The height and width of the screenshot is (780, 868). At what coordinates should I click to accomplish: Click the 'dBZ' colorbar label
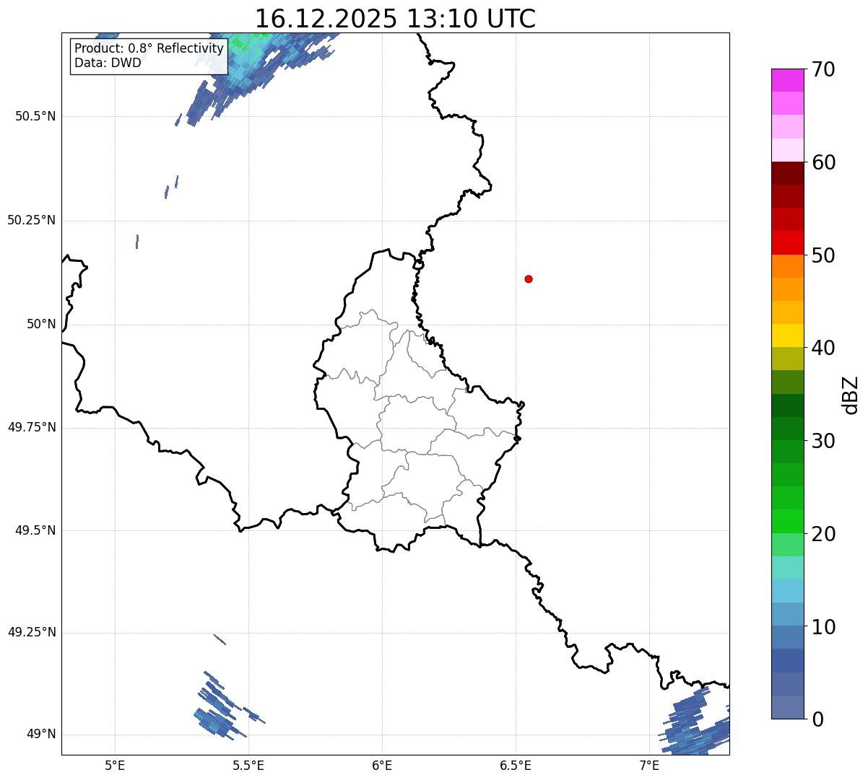click(851, 395)
